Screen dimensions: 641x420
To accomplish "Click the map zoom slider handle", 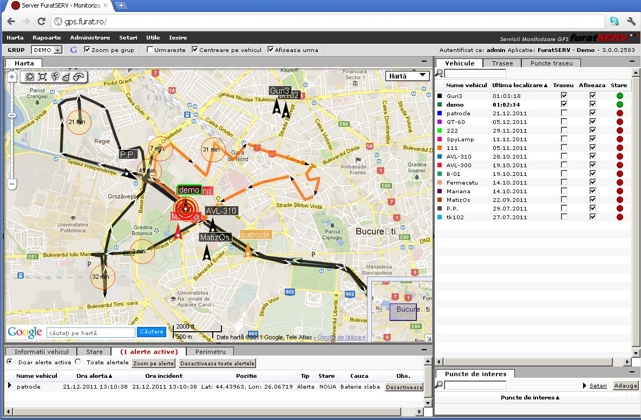I will click(x=12, y=116).
